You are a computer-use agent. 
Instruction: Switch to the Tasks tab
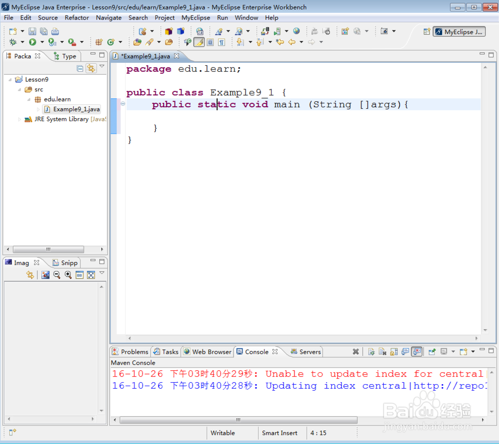pyautogui.click(x=166, y=352)
